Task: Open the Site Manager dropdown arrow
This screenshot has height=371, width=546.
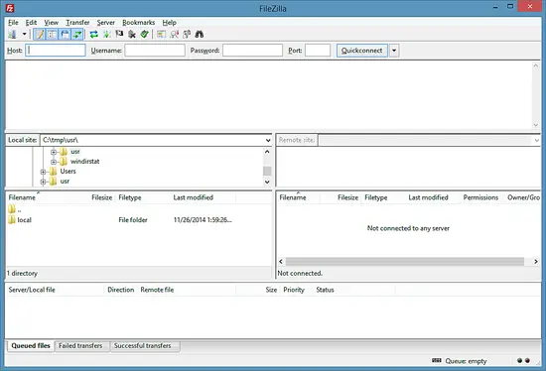Action: 24,34
